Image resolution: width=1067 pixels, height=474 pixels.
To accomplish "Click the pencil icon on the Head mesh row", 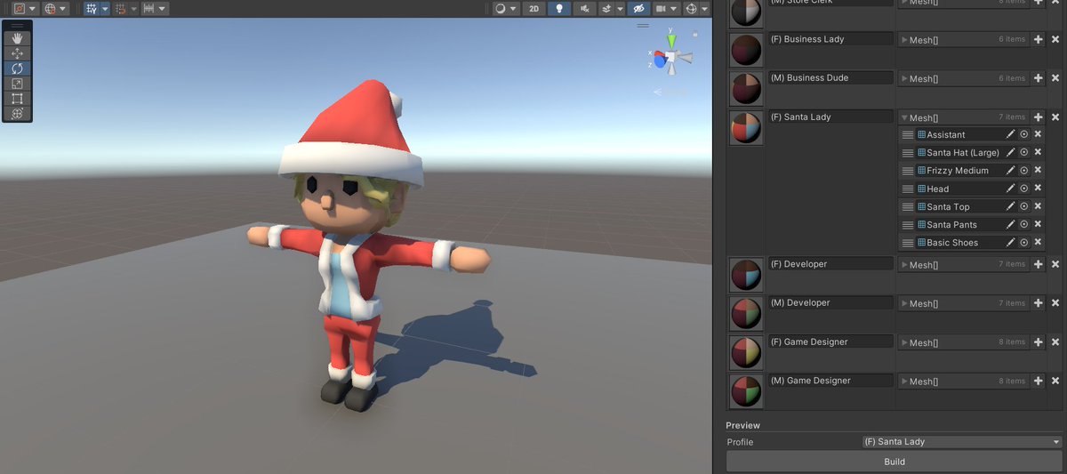I will point(1010,189).
